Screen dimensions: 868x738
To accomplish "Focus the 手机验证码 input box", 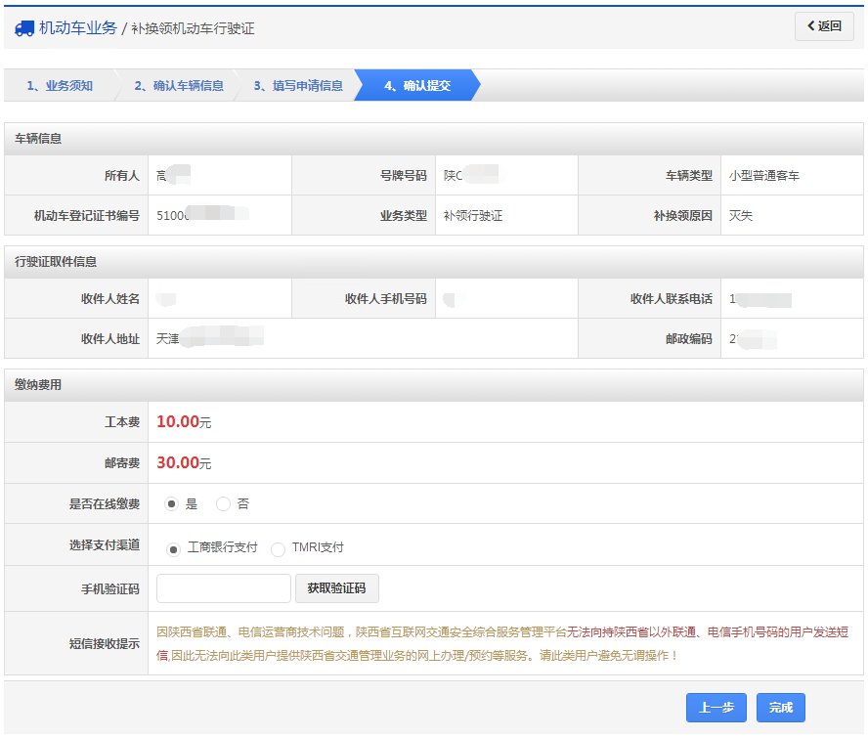I will click(224, 588).
